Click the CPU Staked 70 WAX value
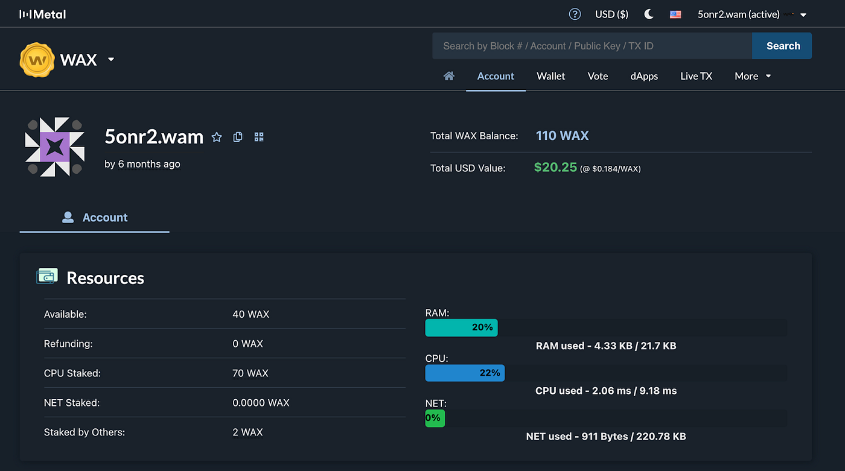This screenshot has height=471, width=845. click(250, 373)
